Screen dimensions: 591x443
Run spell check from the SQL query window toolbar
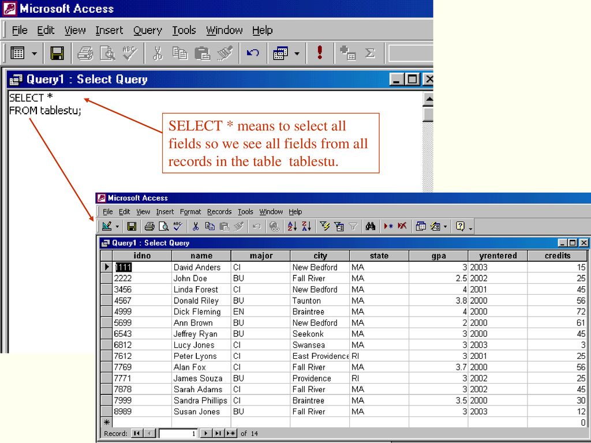tap(130, 53)
